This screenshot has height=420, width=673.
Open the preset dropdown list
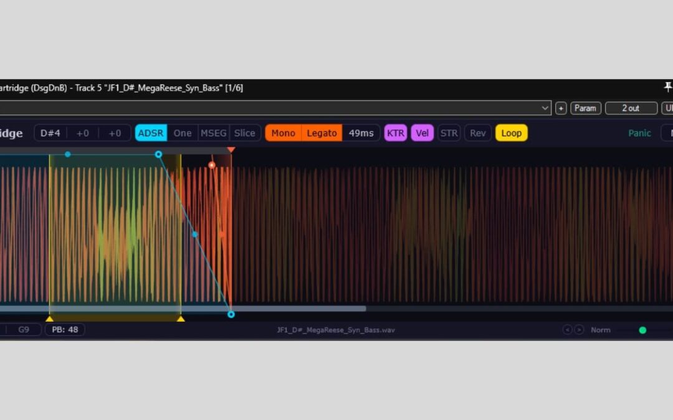click(x=545, y=108)
